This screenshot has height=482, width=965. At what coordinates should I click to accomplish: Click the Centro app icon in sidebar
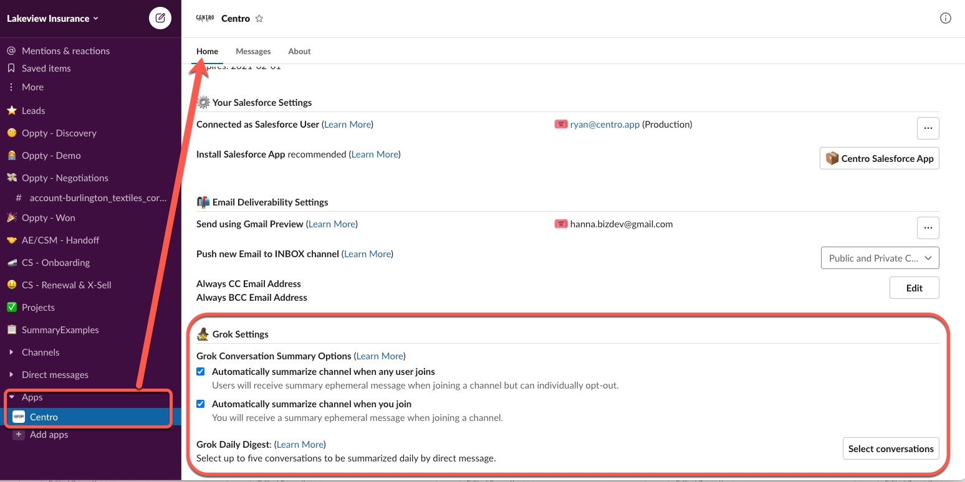[19, 417]
